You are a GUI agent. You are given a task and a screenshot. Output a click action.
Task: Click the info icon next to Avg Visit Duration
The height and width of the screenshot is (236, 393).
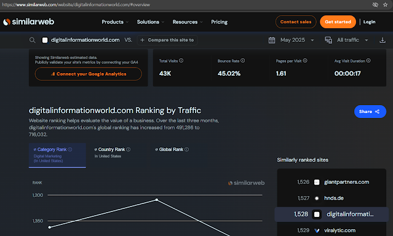pyautogui.click(x=368, y=61)
